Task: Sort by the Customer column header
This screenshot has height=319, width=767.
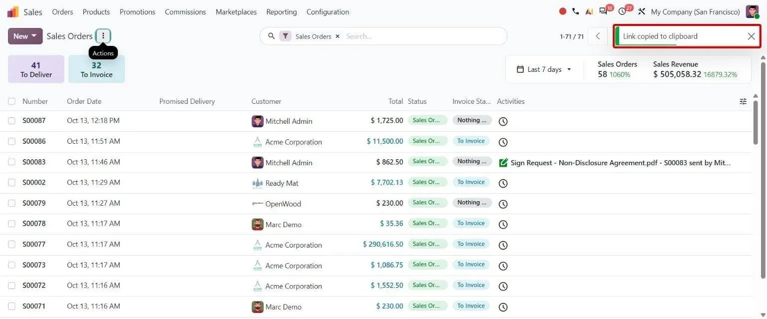Action: point(266,101)
